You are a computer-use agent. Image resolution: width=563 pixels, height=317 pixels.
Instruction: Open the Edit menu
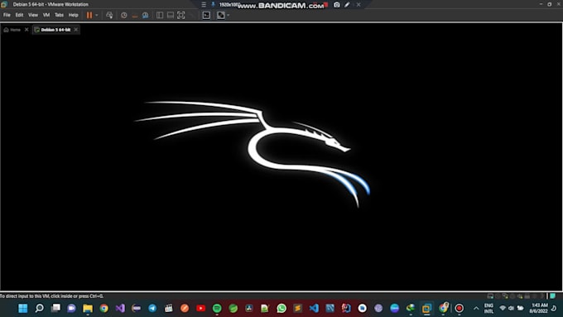pyautogui.click(x=19, y=15)
